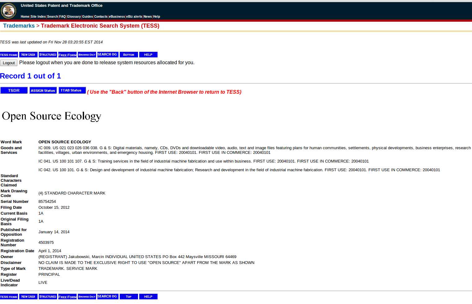Click TRADEMARK. SERVICE MARK value
472x304 pixels.
click(68, 269)
